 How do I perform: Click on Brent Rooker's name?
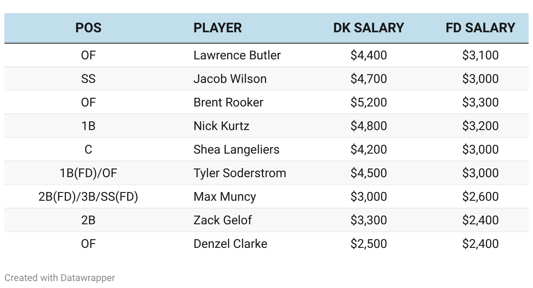tap(228, 102)
